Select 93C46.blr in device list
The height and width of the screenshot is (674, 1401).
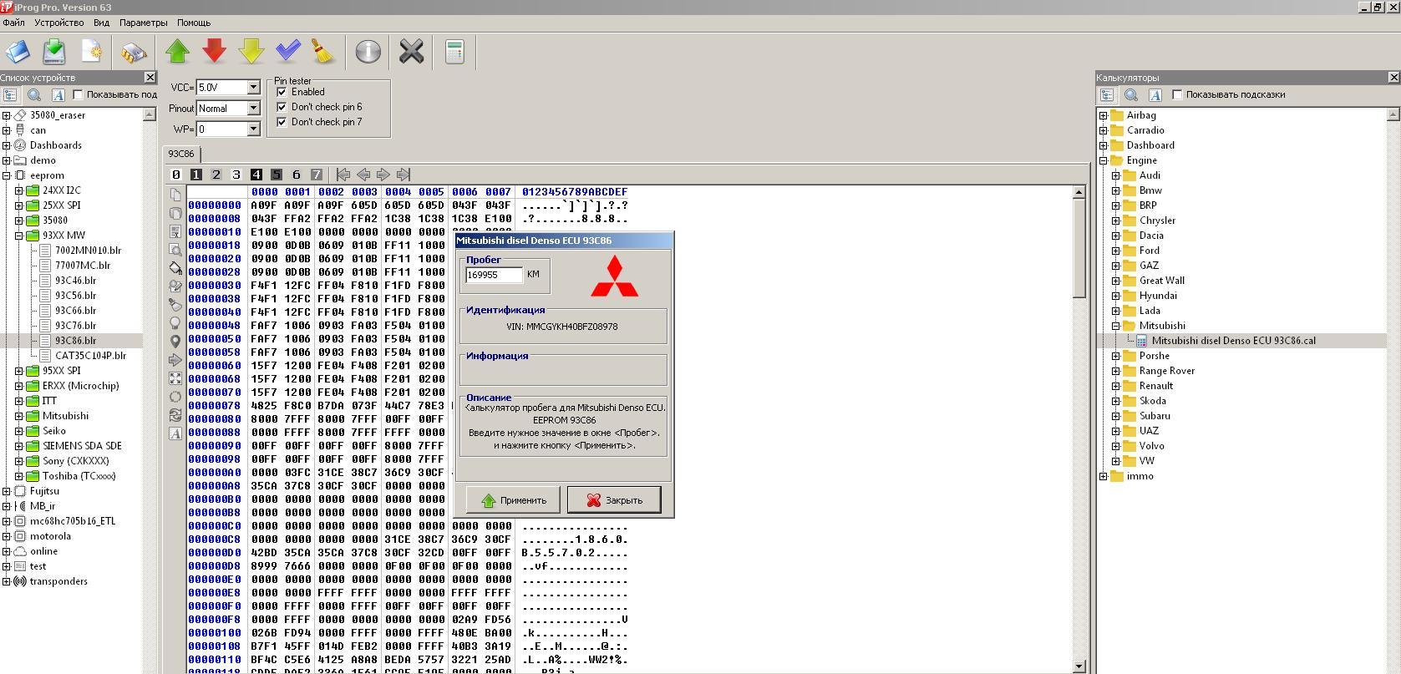tap(75, 281)
